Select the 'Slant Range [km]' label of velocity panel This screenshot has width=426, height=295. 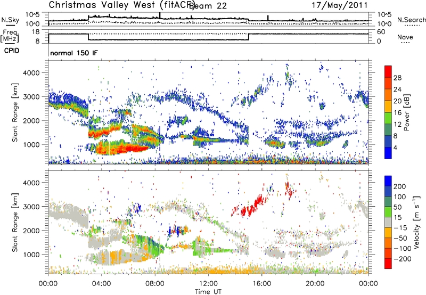click(15, 222)
